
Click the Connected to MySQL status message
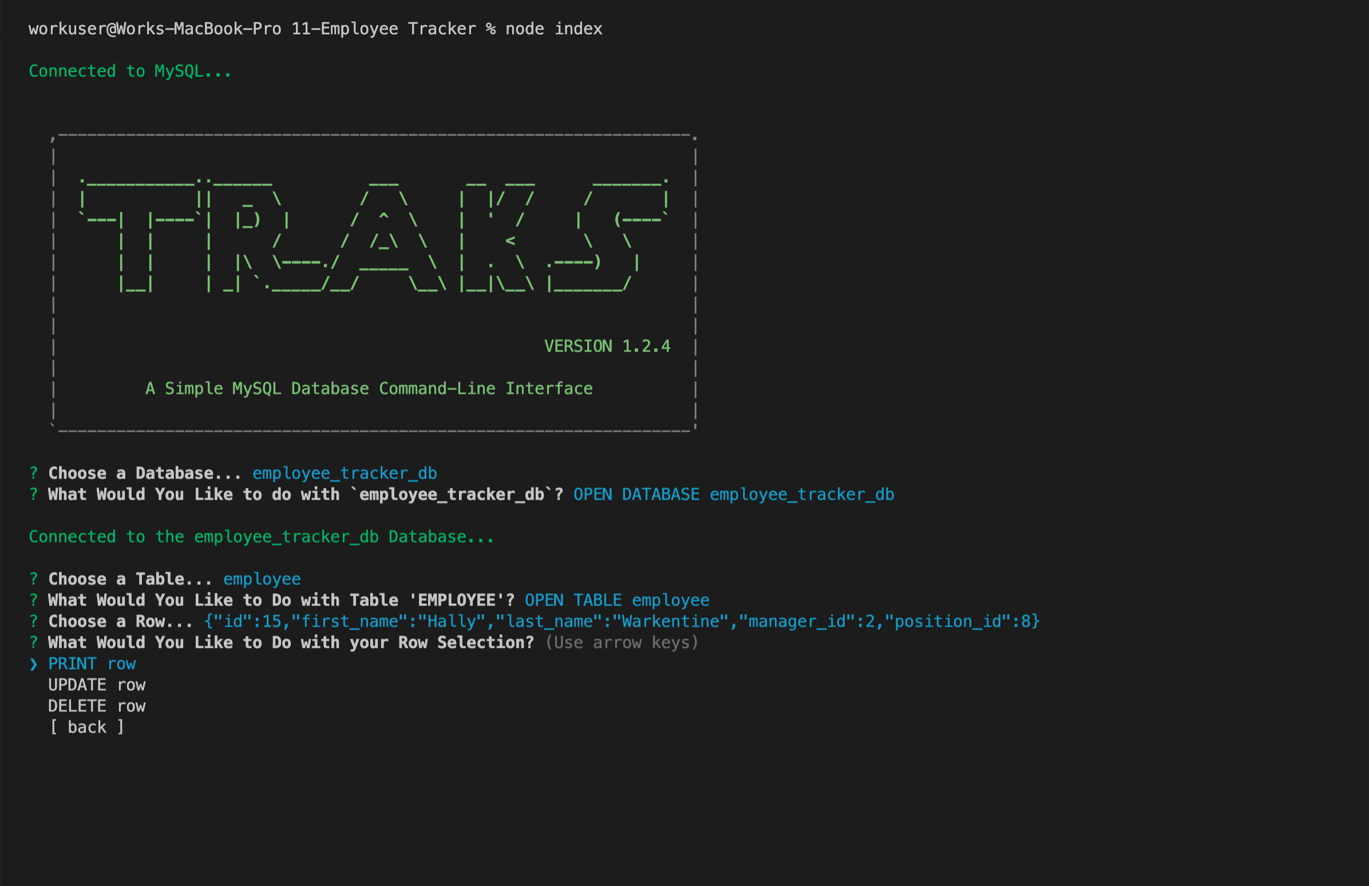[130, 72]
